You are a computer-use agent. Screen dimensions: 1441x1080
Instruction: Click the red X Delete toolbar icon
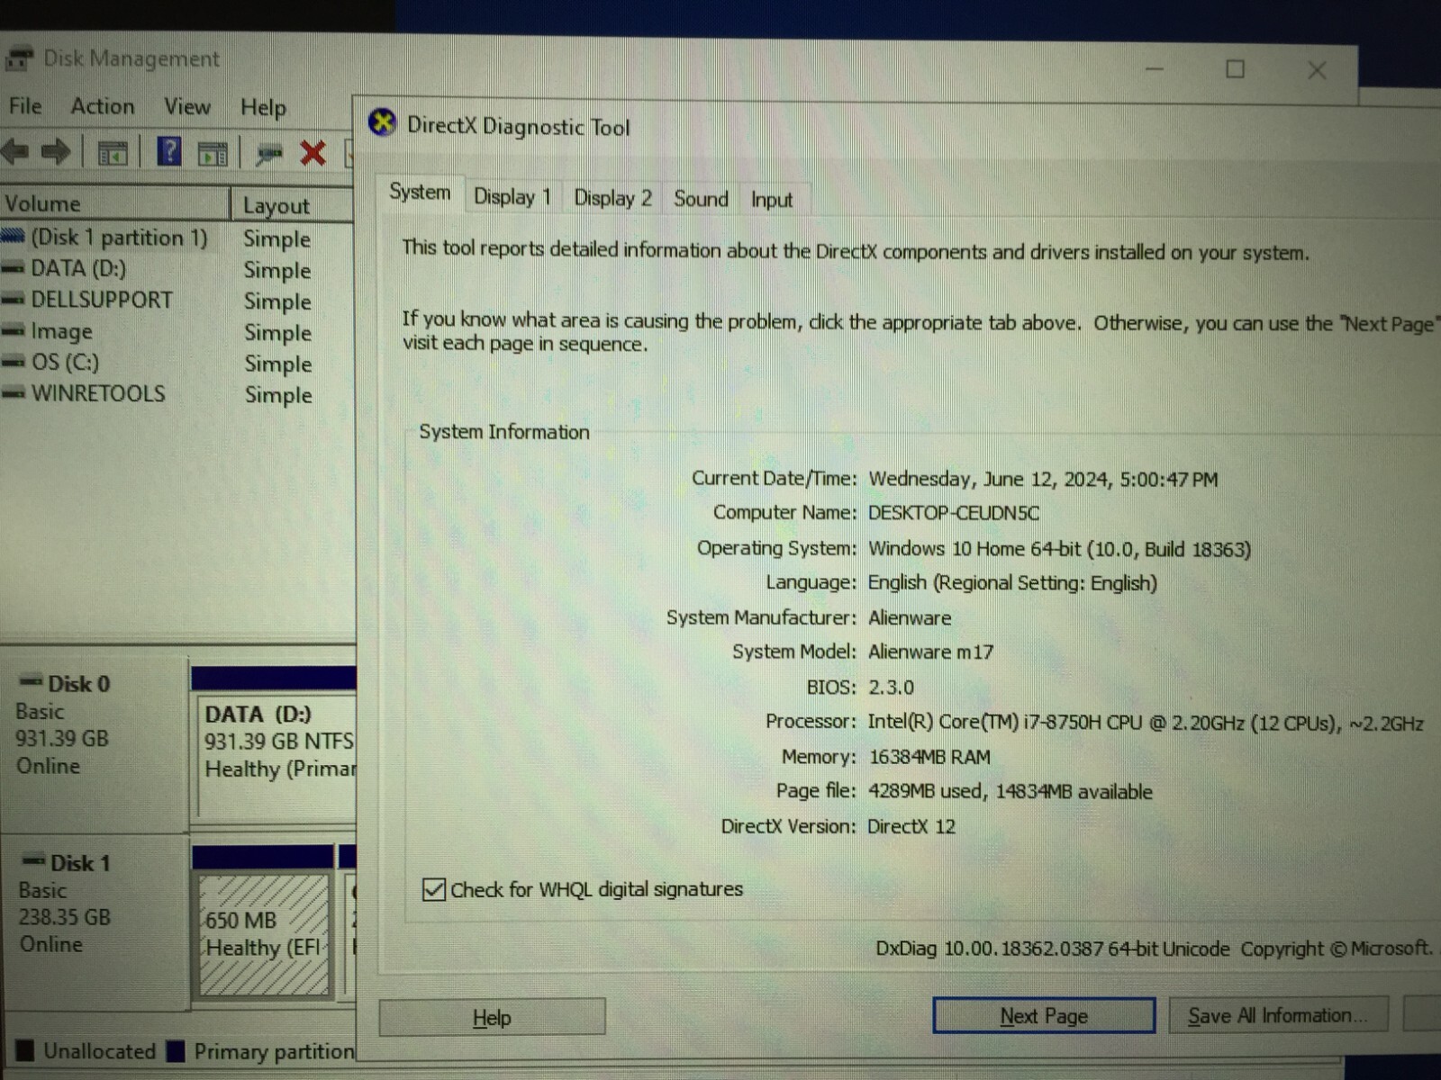[x=313, y=153]
